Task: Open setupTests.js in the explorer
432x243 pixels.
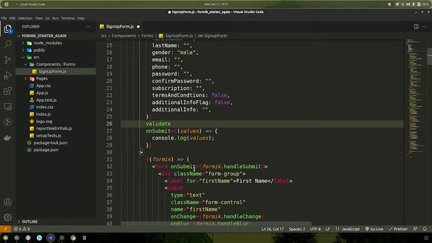Action: click(x=56, y=136)
